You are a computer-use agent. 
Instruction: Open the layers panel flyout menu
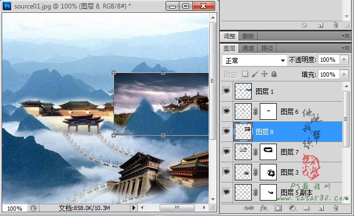coord(345,48)
